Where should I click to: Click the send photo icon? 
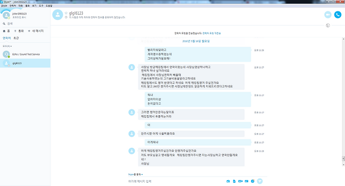point(228,181)
